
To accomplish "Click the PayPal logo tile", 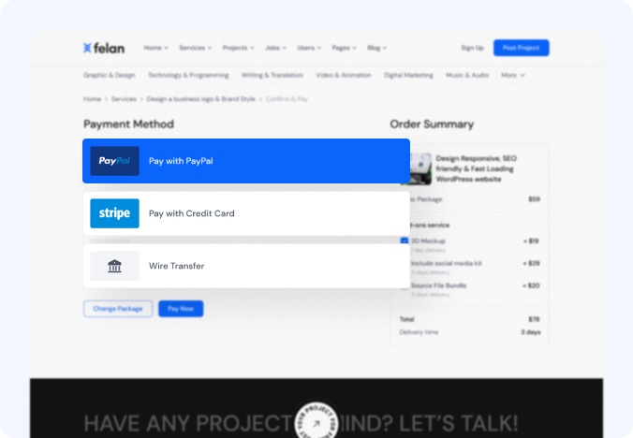I will coord(114,161).
